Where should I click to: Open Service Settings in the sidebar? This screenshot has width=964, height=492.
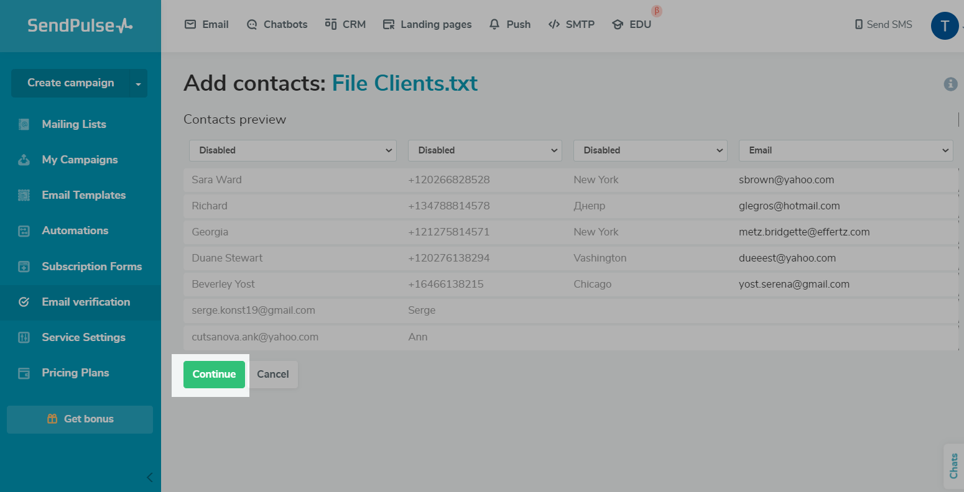[x=83, y=337]
